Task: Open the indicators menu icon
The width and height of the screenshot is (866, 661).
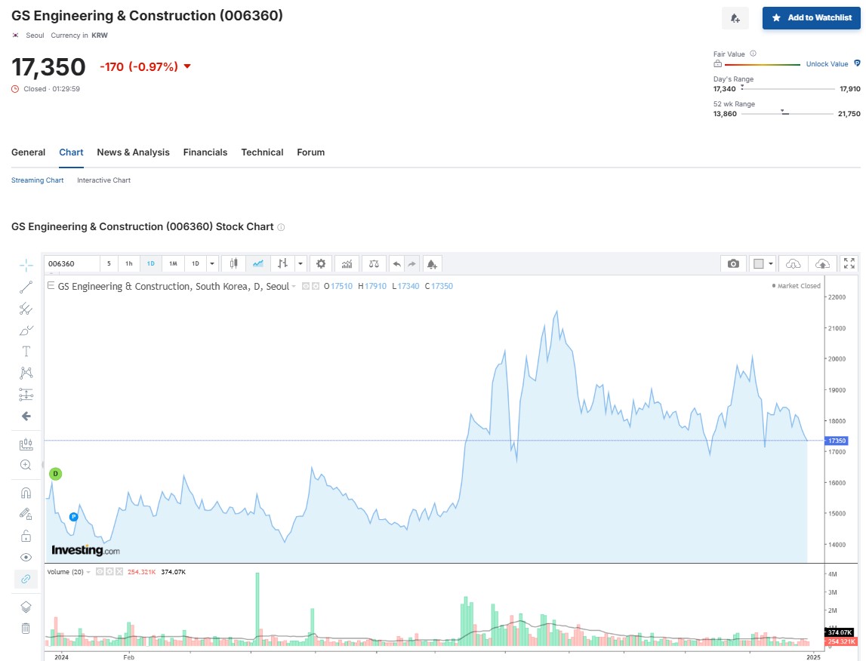Action: 347,264
